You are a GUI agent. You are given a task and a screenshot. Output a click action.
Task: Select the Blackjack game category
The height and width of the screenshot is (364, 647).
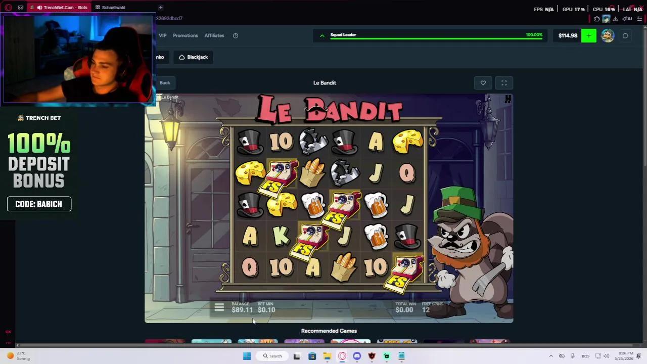194,57
